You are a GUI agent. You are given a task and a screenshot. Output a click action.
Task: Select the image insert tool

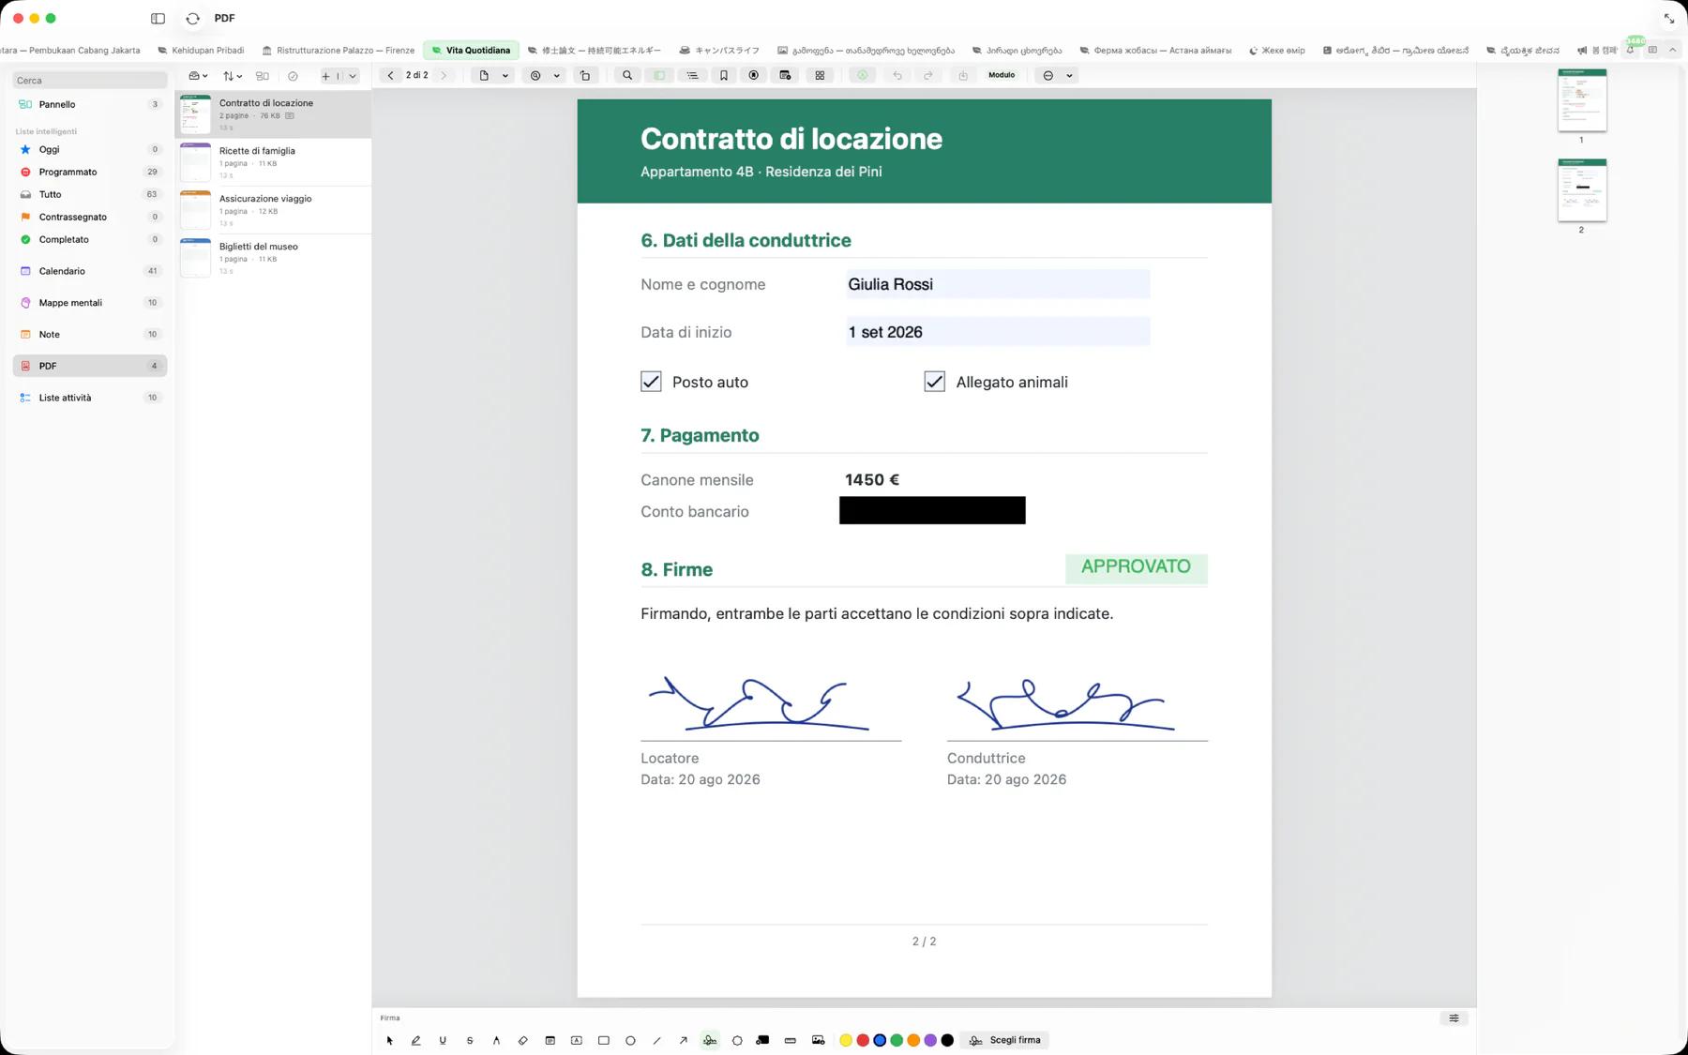(819, 1040)
